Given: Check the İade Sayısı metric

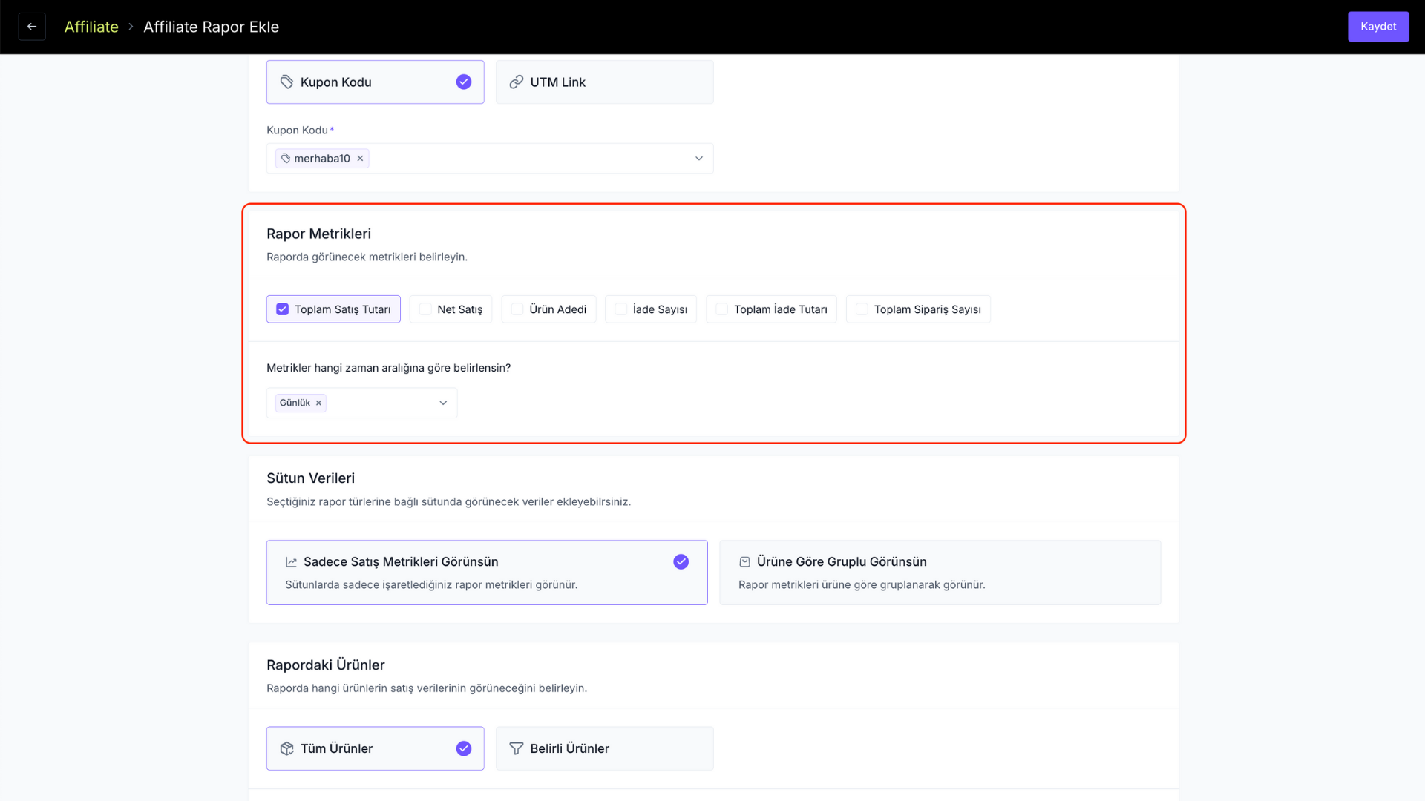Looking at the screenshot, I should click(621, 309).
